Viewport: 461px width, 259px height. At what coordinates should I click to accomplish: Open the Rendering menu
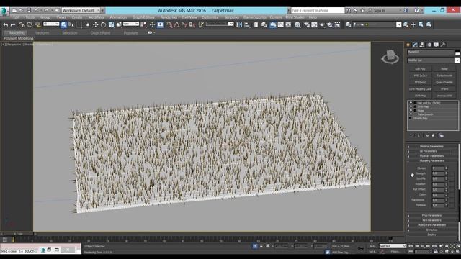[x=169, y=17]
